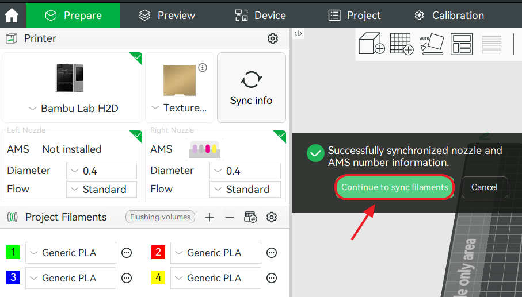Click the green filament 1 color swatch

click(x=13, y=252)
